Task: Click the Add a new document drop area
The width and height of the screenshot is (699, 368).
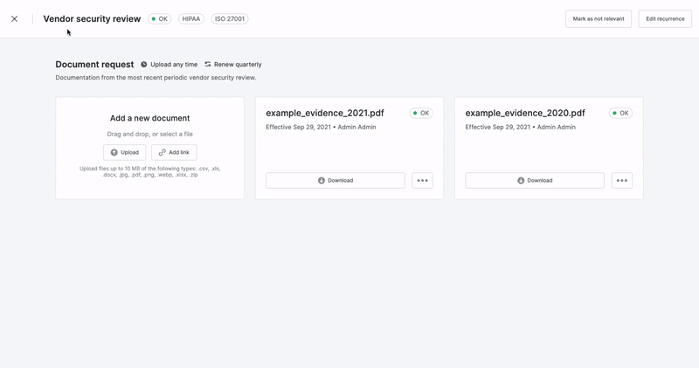Action: (149, 148)
